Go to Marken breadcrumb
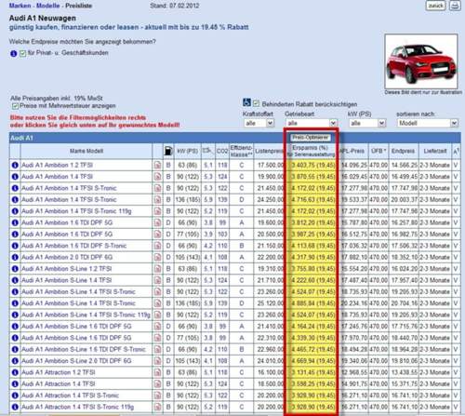 pyautogui.click(x=20, y=6)
